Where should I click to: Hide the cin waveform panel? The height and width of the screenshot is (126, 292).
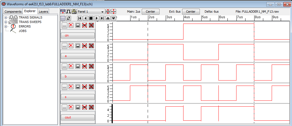pos(78,25)
